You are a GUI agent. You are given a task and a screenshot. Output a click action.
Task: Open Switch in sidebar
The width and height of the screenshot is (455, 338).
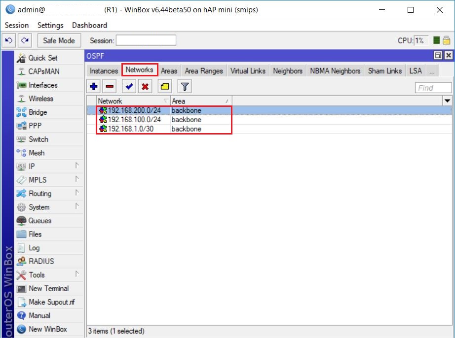click(x=49, y=139)
